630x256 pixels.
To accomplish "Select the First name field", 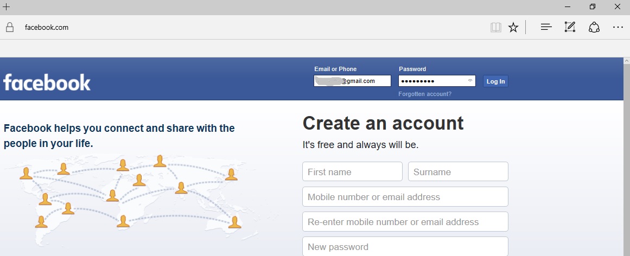I will coord(352,172).
